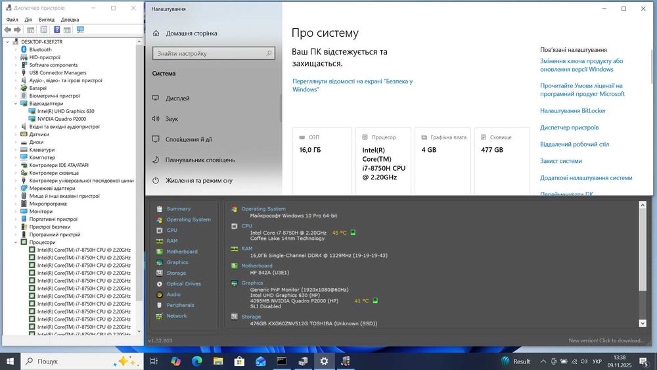The image size is (657, 370).
Task: Collapse the DESKTOP-K3EF2TR root node
Action: click(x=7, y=42)
